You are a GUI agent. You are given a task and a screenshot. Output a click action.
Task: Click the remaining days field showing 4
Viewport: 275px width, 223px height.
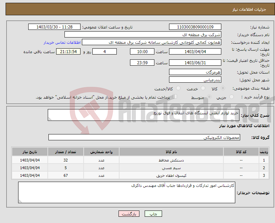click(105, 51)
